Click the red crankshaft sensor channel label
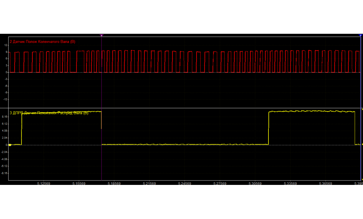Image resolution: width=363 pixels, height=219 pixels. (43, 42)
